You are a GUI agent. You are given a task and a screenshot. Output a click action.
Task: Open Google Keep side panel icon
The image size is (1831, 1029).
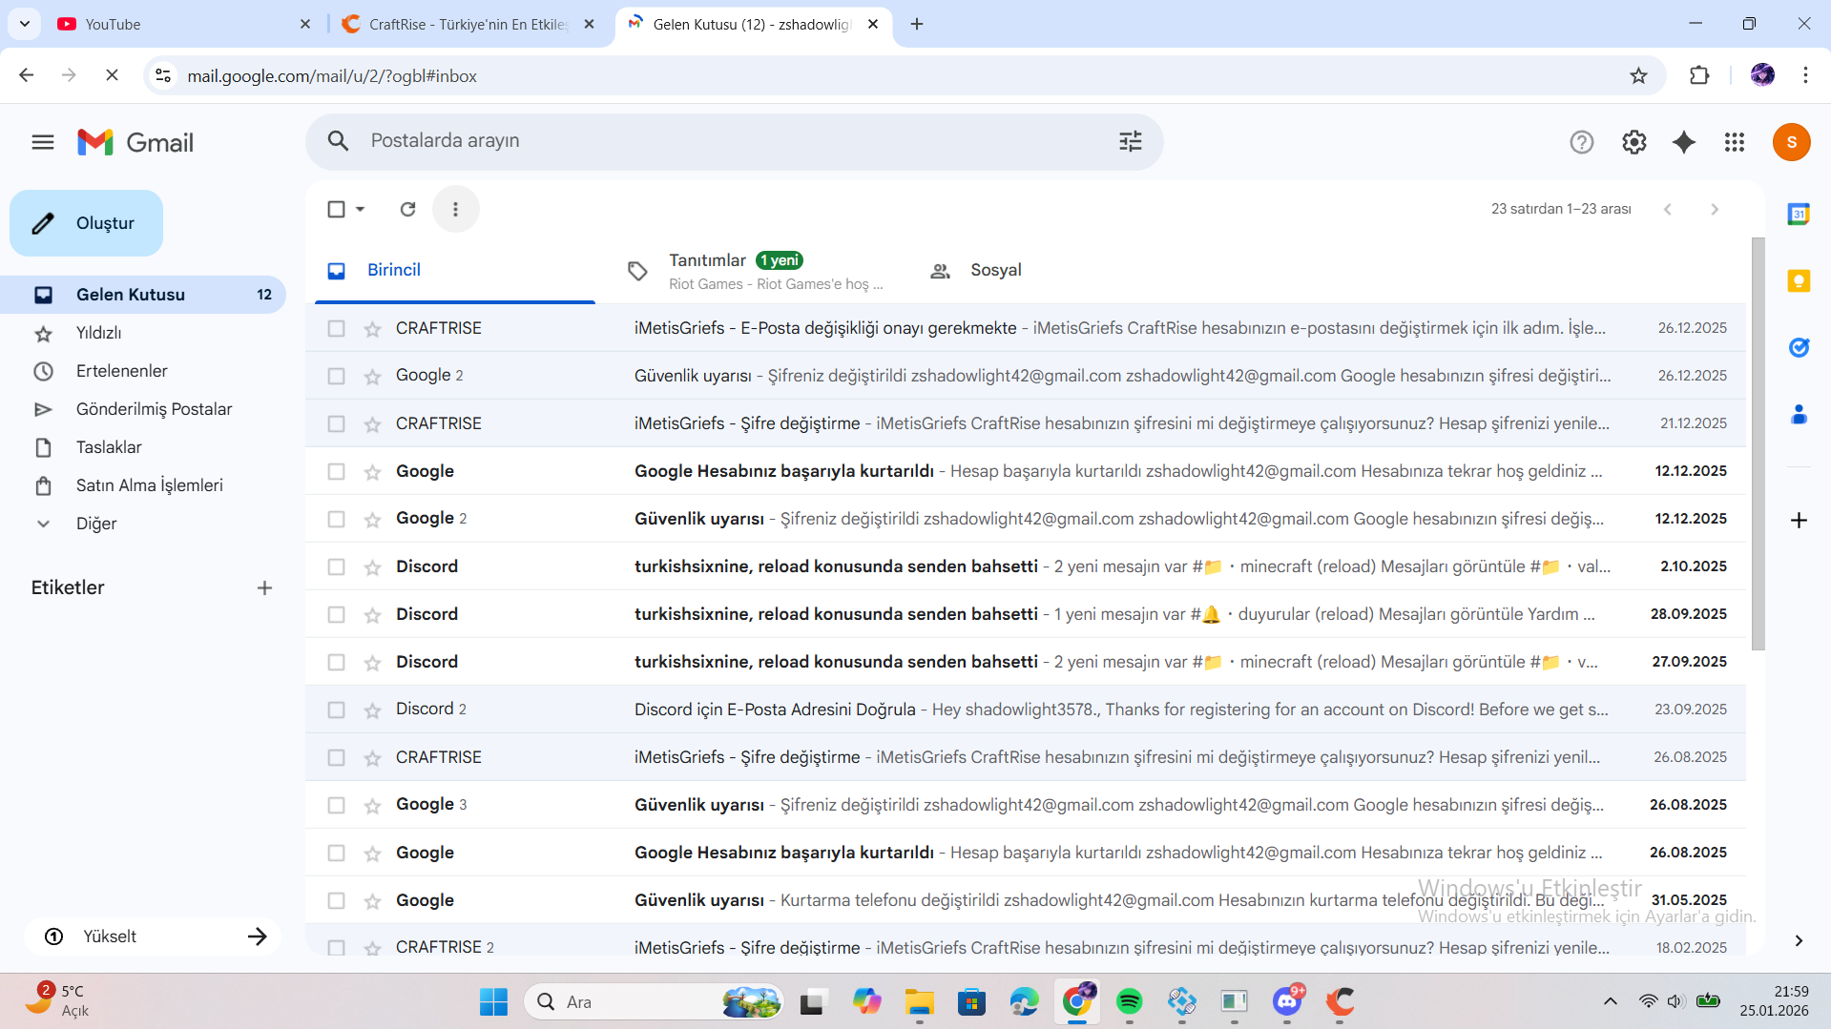pos(1799,281)
